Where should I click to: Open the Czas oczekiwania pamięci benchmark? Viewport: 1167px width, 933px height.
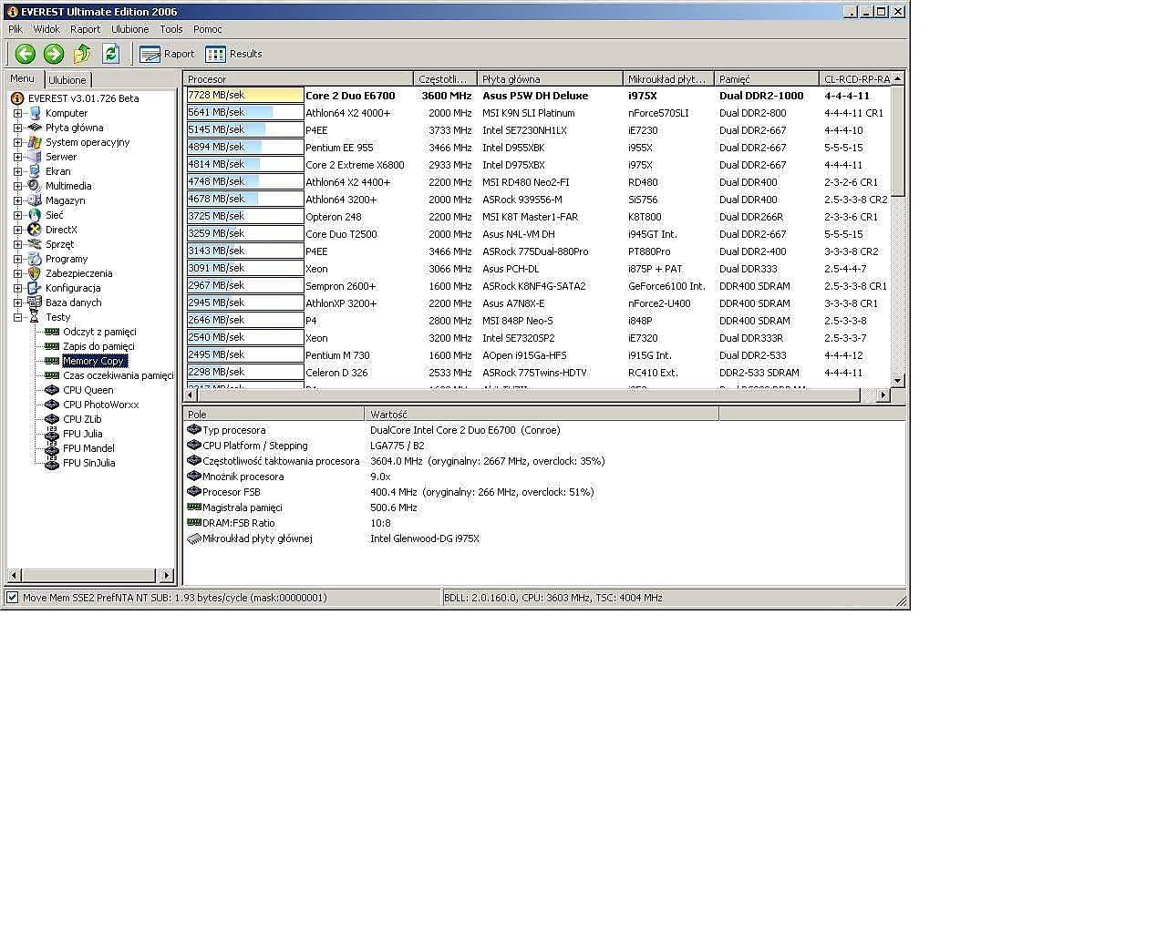coord(118,375)
